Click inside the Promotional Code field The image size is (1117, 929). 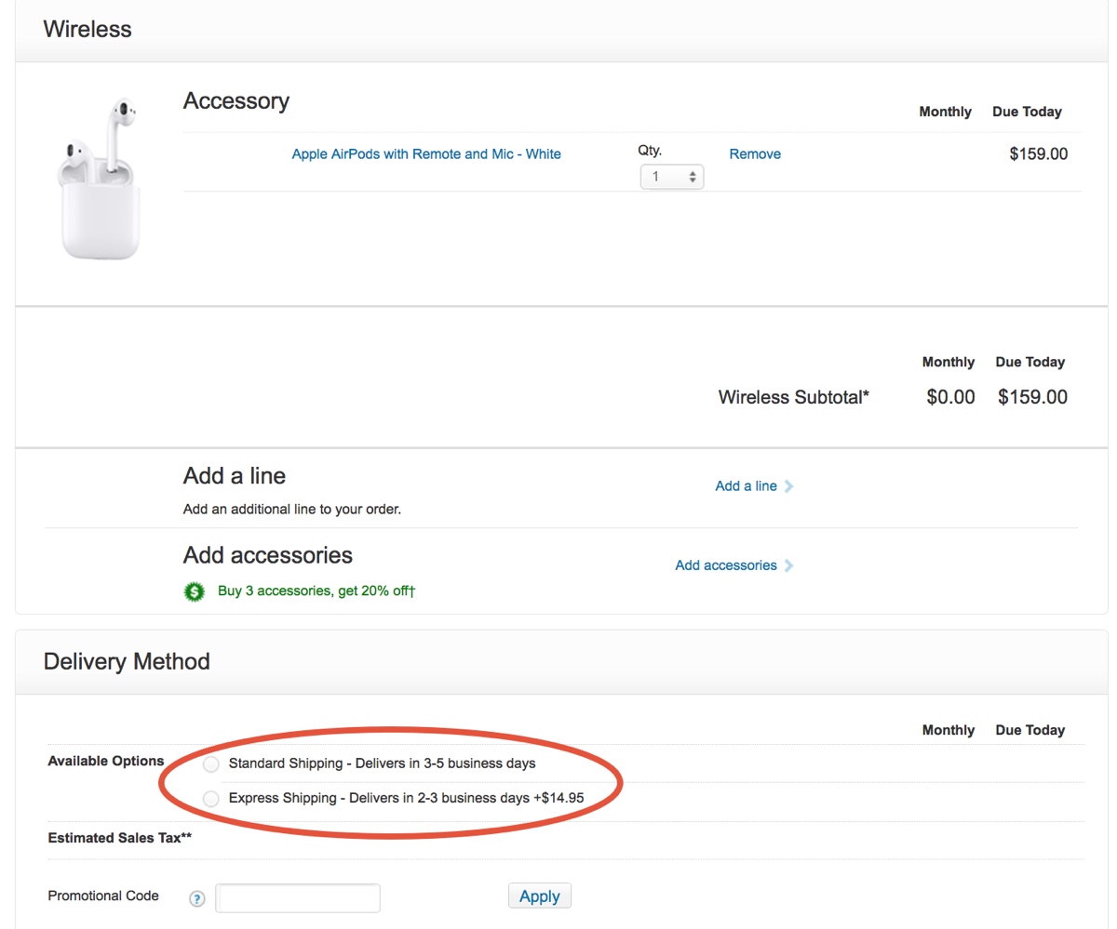coord(298,897)
